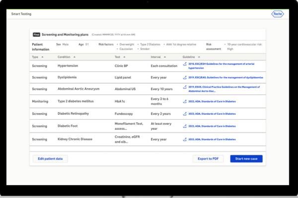Click the Smoker risk factor
Screen dimensions: 298x198
click(x=145, y=49)
